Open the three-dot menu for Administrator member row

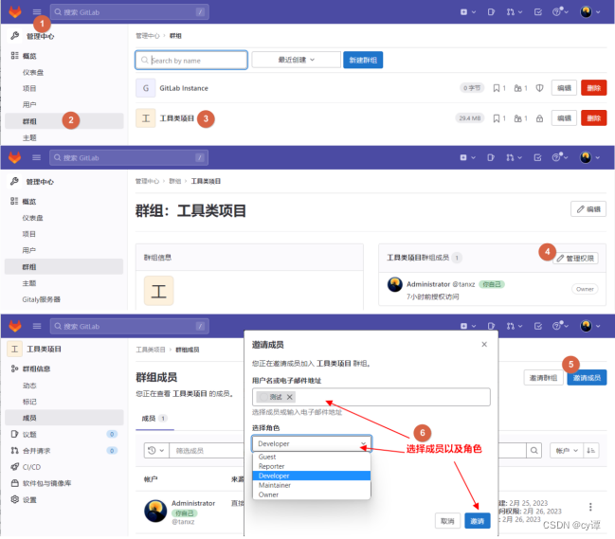click(x=590, y=507)
